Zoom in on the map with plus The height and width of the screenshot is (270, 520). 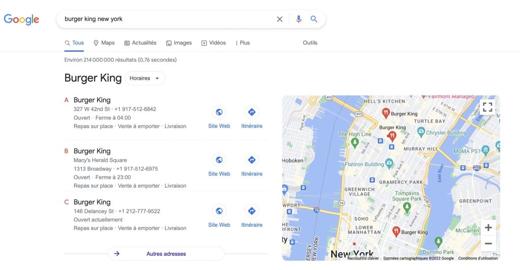[x=488, y=227]
